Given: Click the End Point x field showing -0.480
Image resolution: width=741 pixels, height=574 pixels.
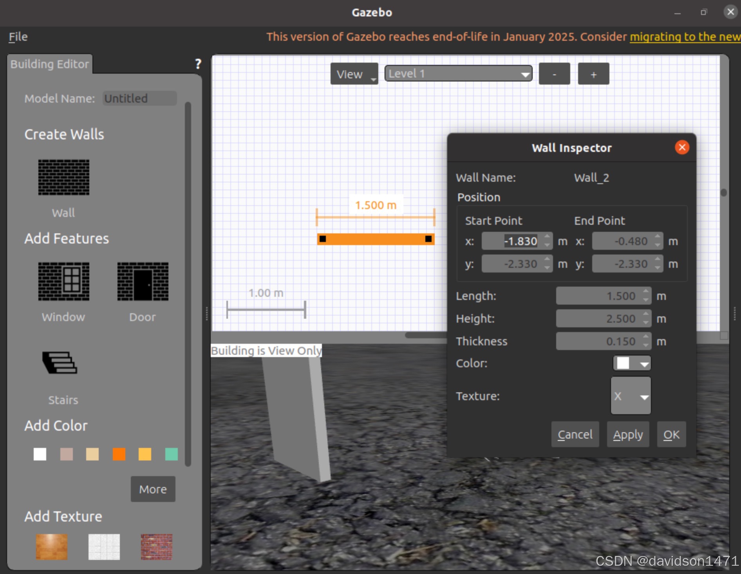Looking at the screenshot, I should (627, 241).
